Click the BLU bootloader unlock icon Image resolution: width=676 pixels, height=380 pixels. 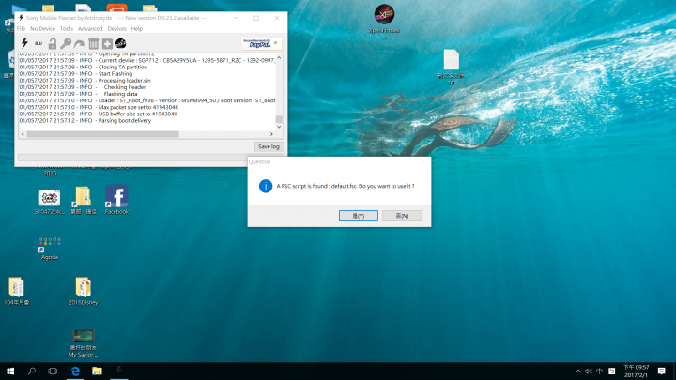[x=38, y=43]
